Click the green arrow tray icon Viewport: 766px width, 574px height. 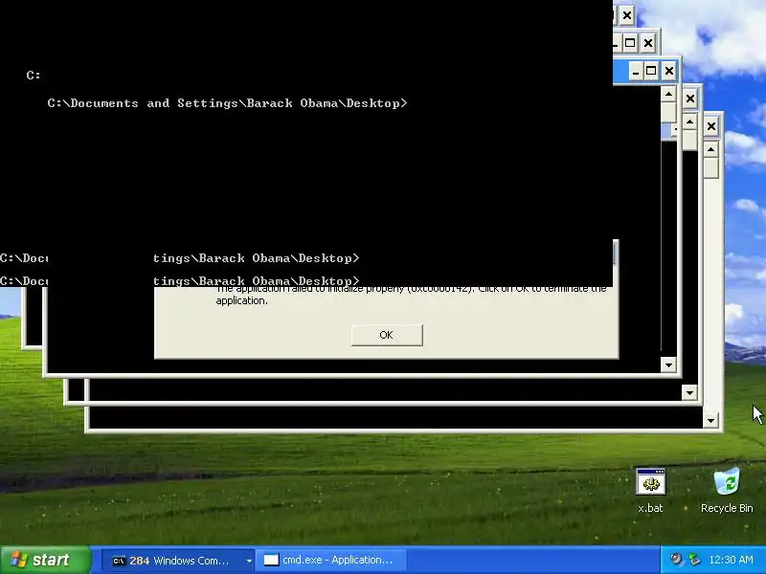pyautogui.click(x=693, y=560)
